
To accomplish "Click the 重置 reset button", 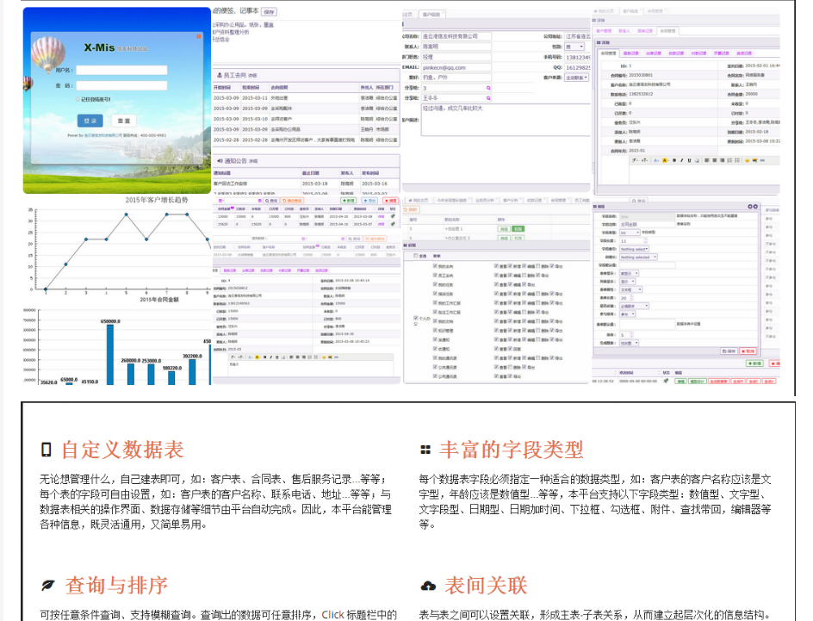I will click(x=124, y=121).
